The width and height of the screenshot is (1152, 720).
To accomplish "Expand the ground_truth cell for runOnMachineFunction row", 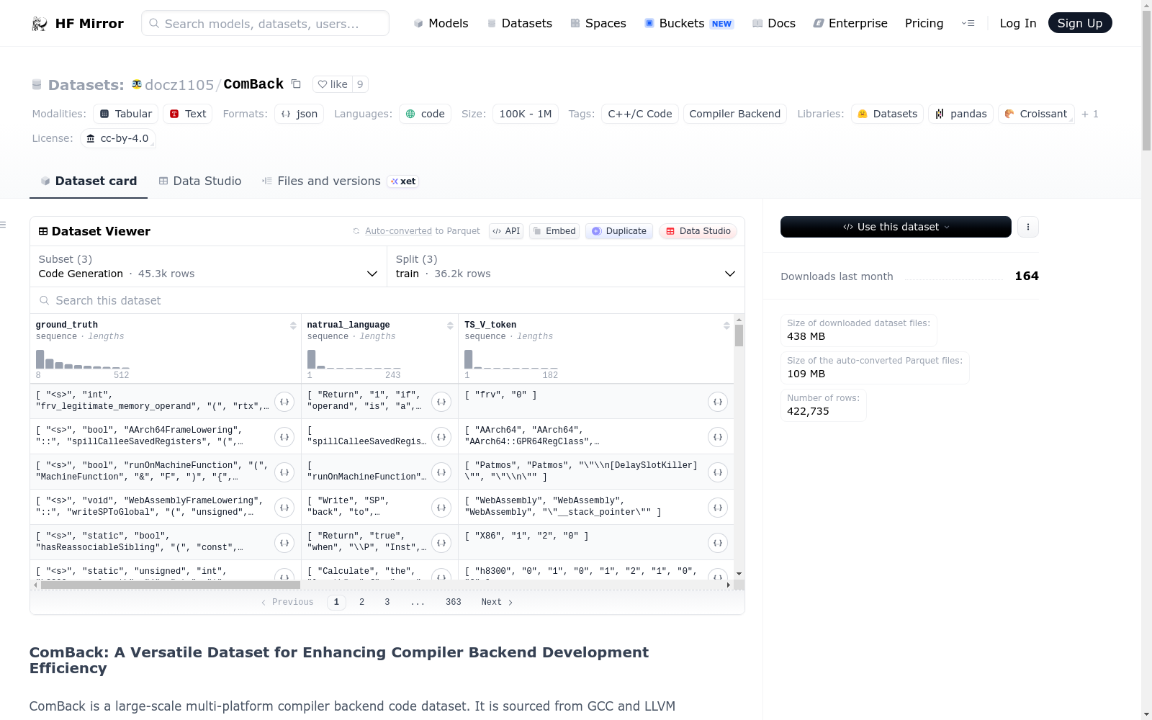I will click(x=284, y=472).
